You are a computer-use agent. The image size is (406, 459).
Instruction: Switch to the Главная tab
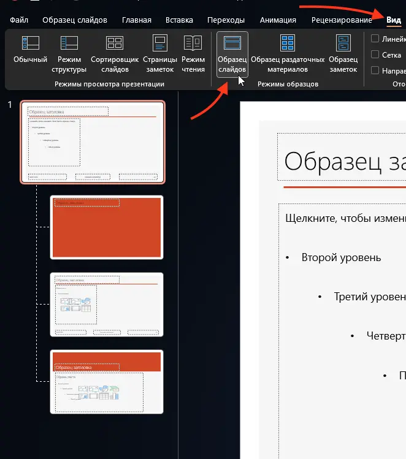137,20
